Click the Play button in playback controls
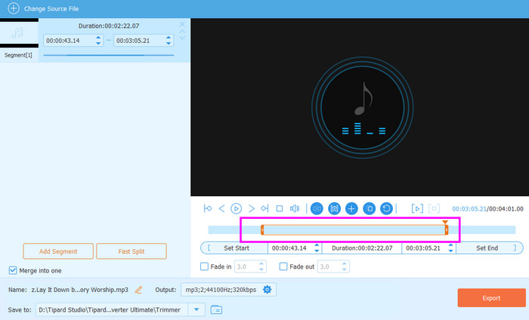 point(236,208)
